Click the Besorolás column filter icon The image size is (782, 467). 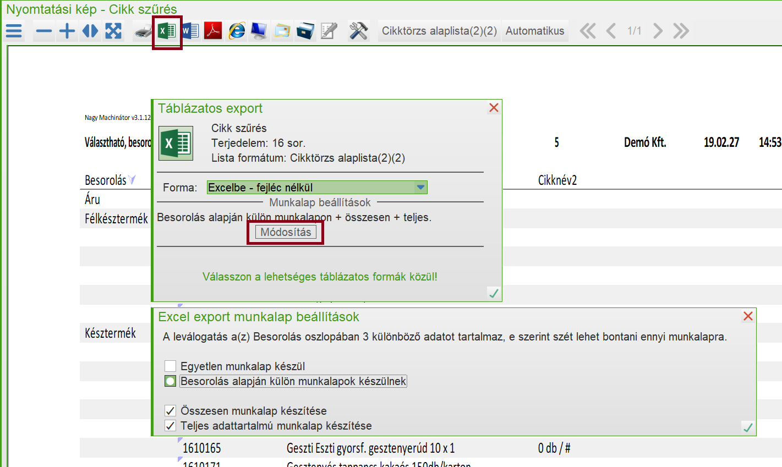point(132,180)
